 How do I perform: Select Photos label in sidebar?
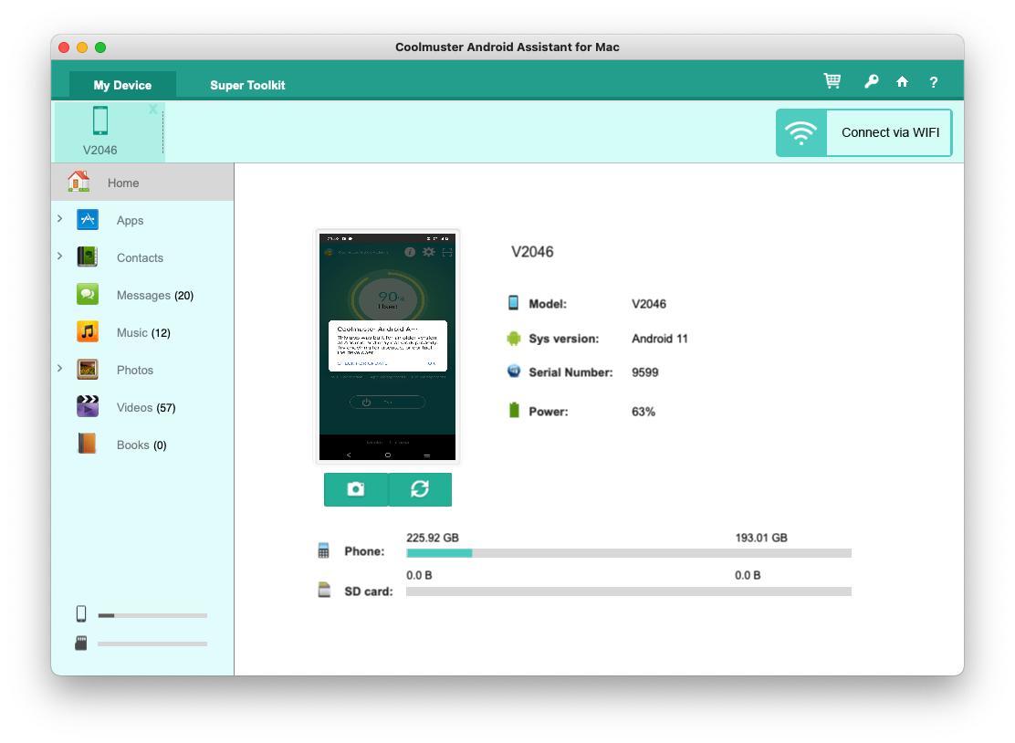[135, 371]
